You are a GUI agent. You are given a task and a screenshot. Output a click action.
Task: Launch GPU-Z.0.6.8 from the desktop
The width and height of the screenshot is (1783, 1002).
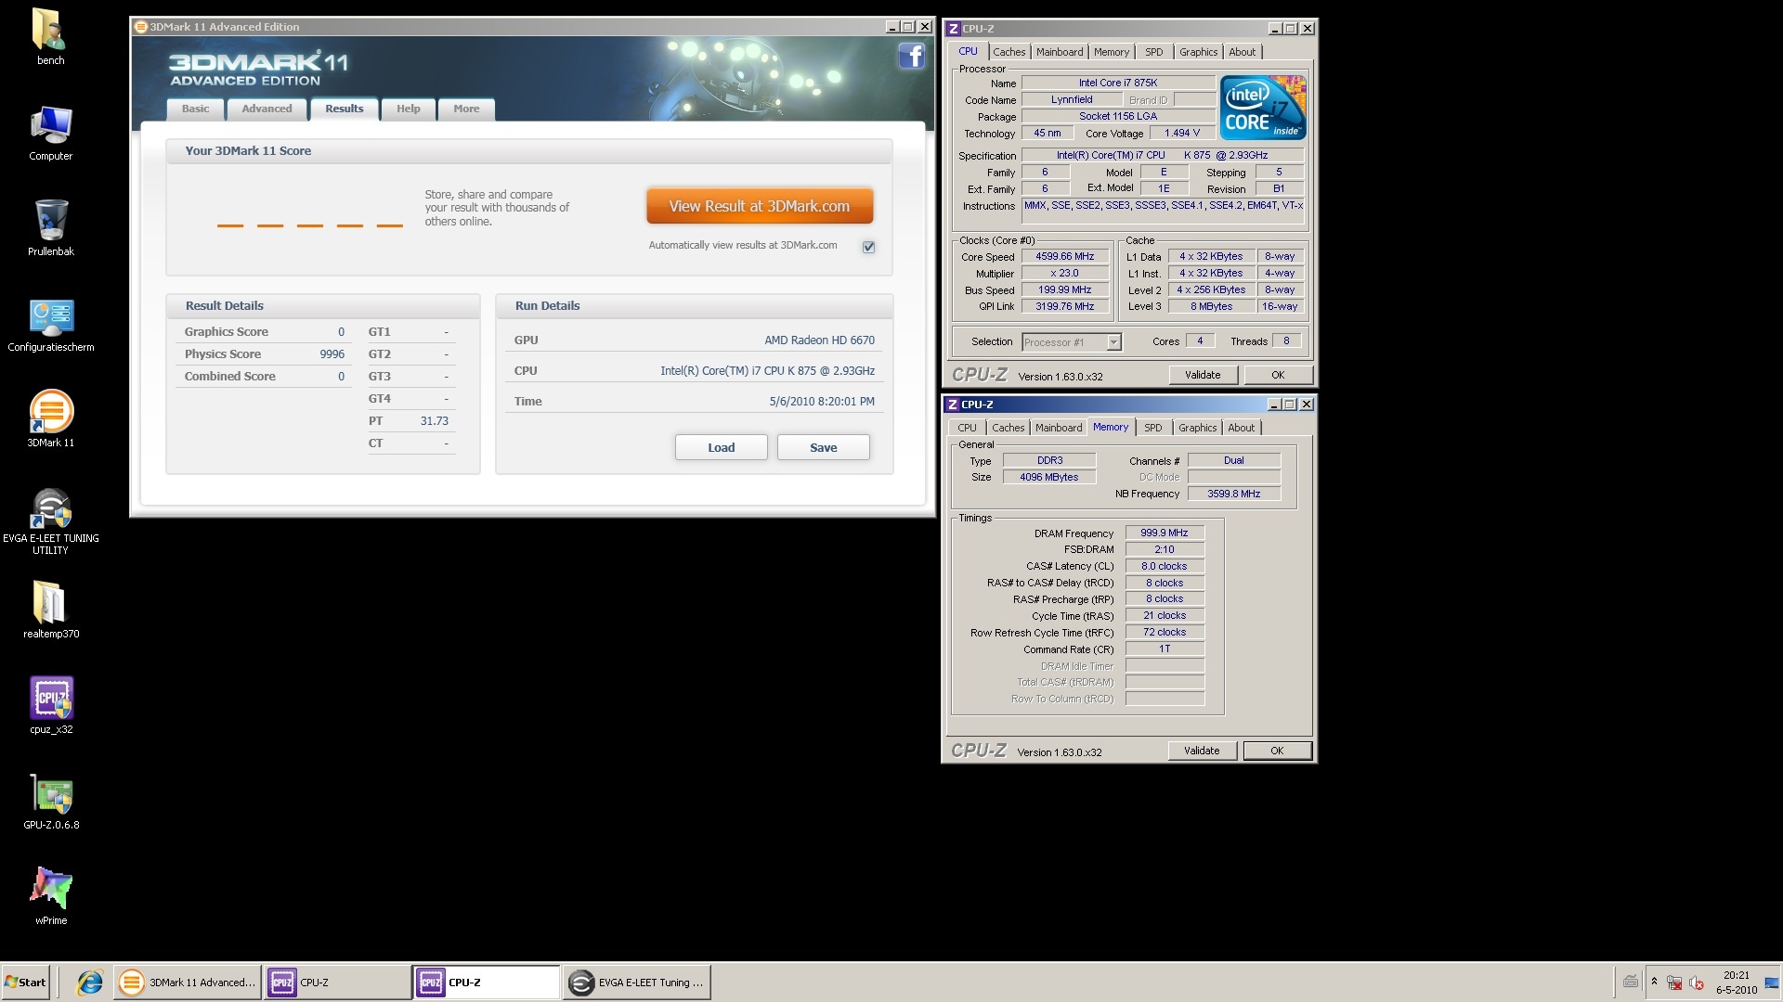[51, 796]
